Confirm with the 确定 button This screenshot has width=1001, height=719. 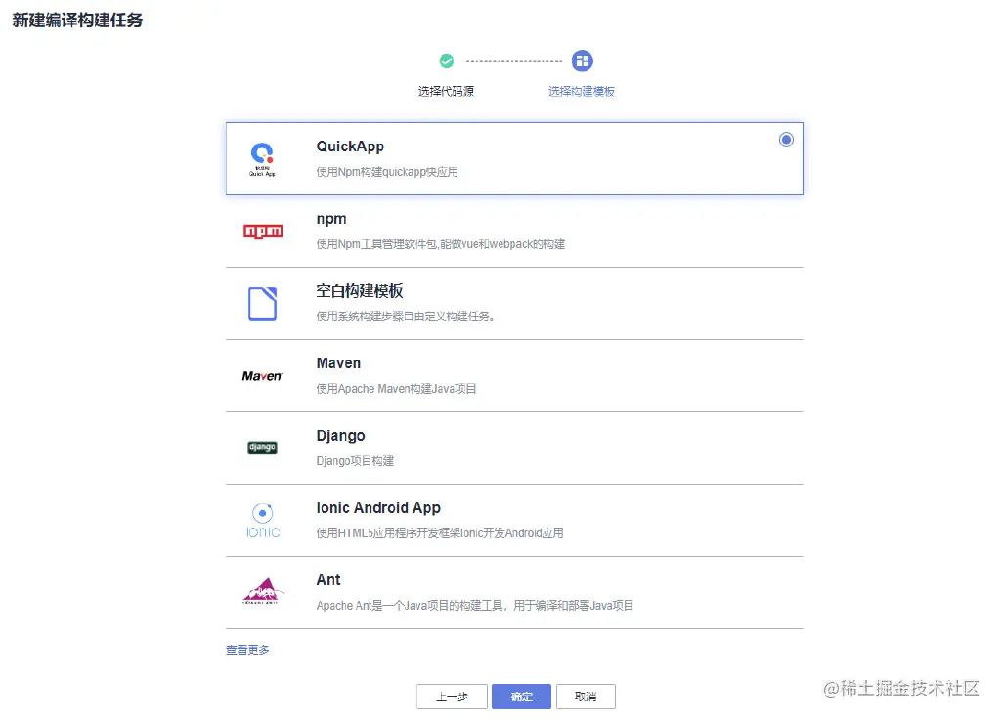[x=522, y=697]
